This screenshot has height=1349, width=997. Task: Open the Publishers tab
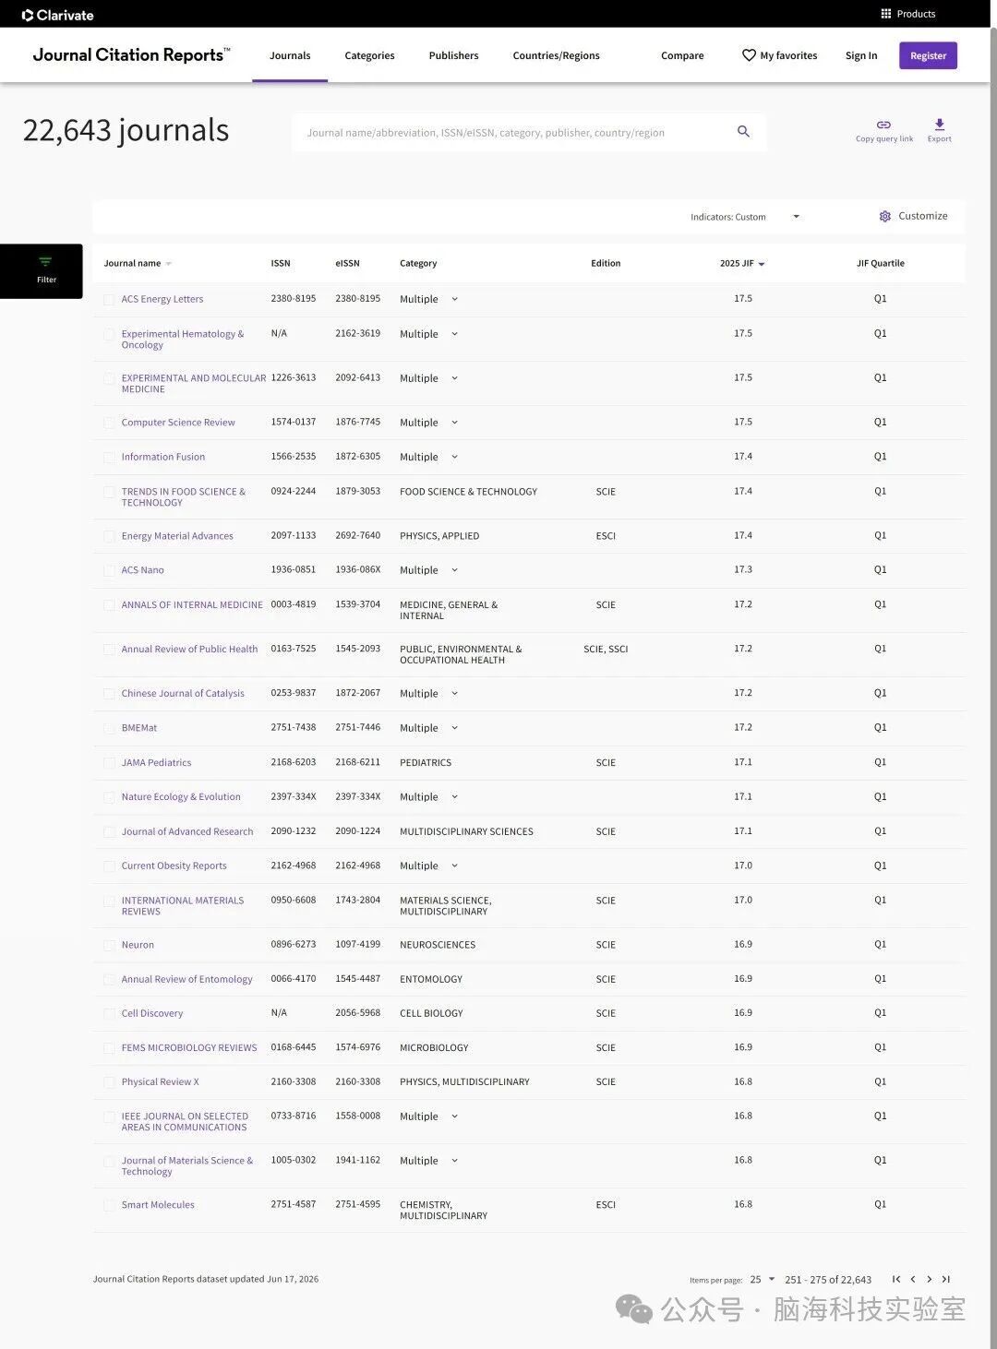pyautogui.click(x=453, y=55)
